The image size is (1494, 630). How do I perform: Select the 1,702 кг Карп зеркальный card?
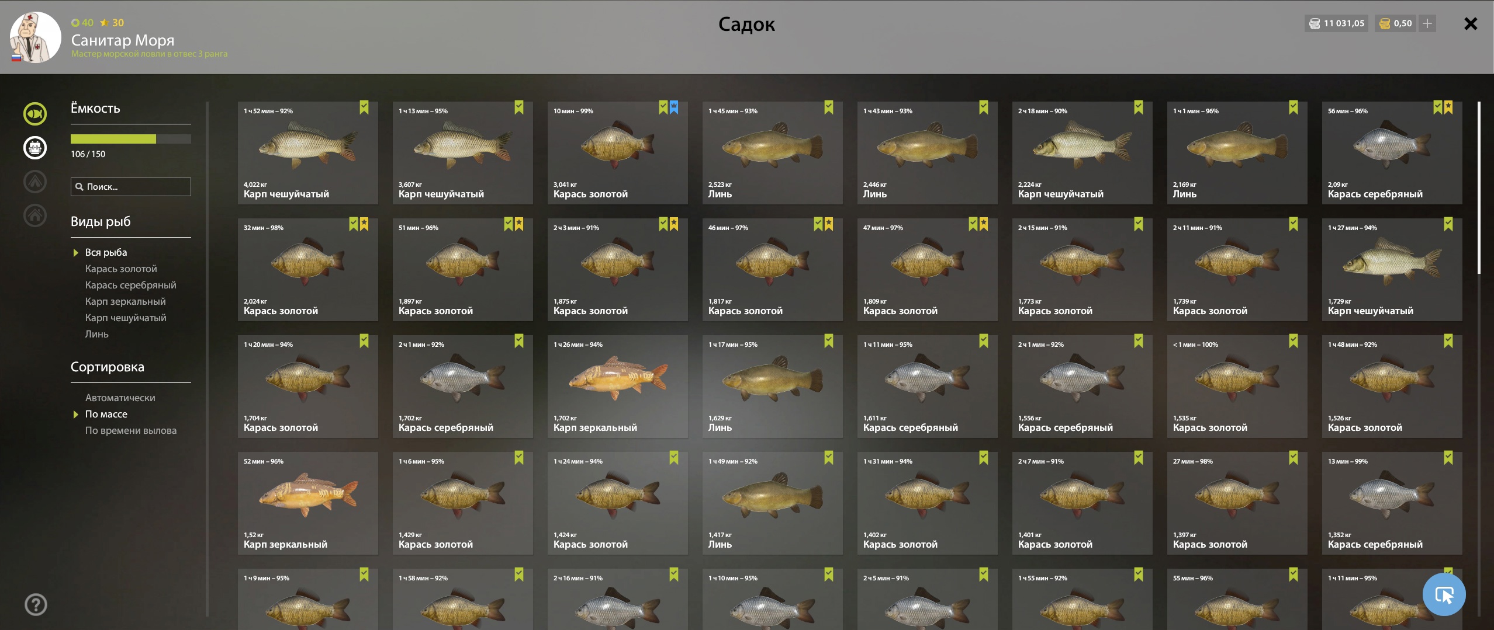coord(617,386)
